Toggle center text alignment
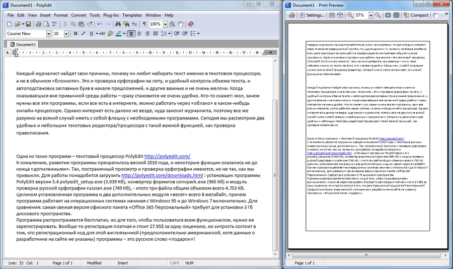 coord(139,34)
